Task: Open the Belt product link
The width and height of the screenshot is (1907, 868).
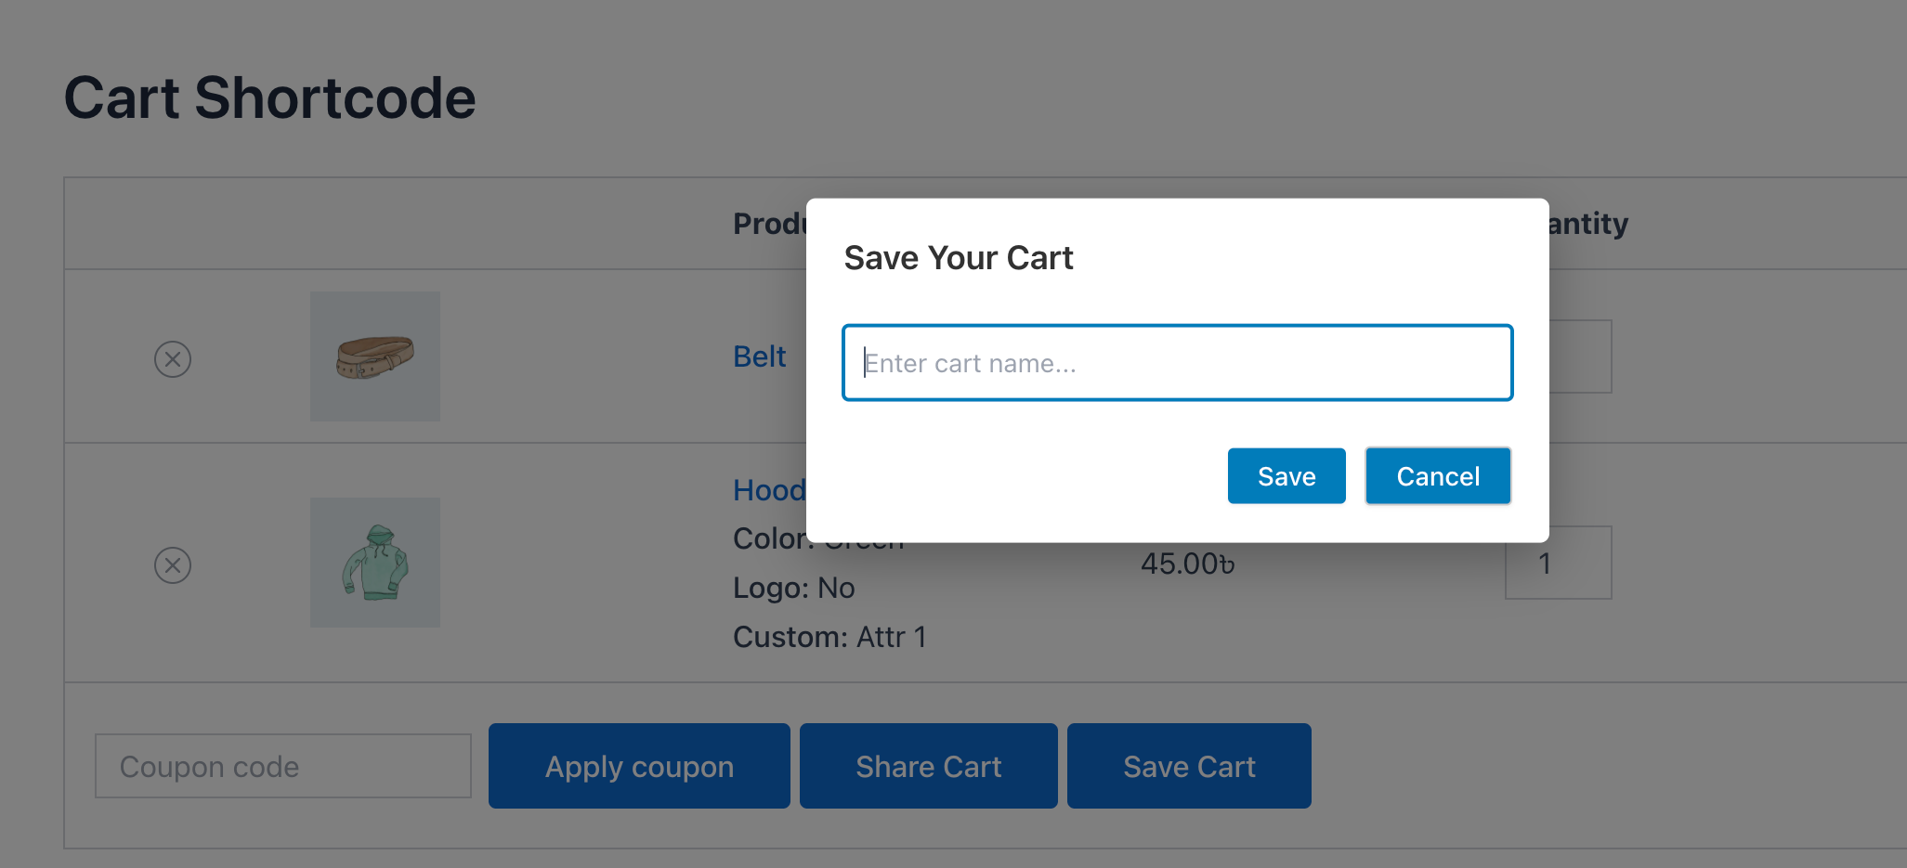Action: pyautogui.click(x=759, y=356)
